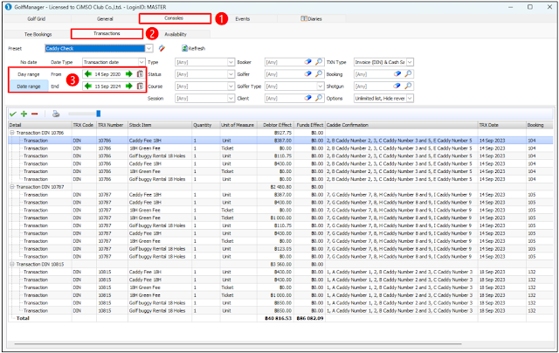This screenshot has width=559, height=353.
Task: Sort by the TRX Date column header
Action: tap(502, 125)
